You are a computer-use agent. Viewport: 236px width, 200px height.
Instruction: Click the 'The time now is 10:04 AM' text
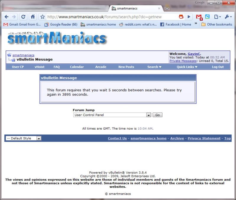pos(133,129)
